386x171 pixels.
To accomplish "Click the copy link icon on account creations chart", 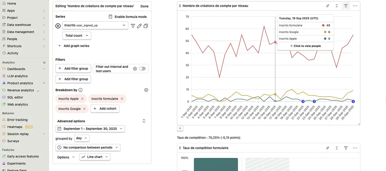I will pyautogui.click(x=328, y=6).
